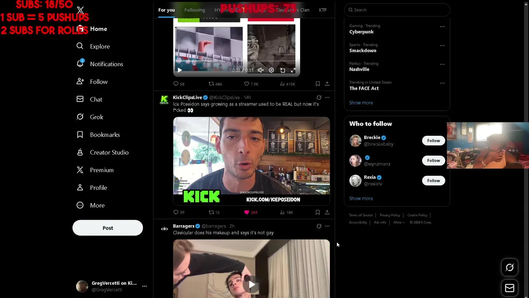Reply to KickClipsLive post with 39 comments
Image resolution: width=529 pixels, height=298 pixels.
(179, 212)
